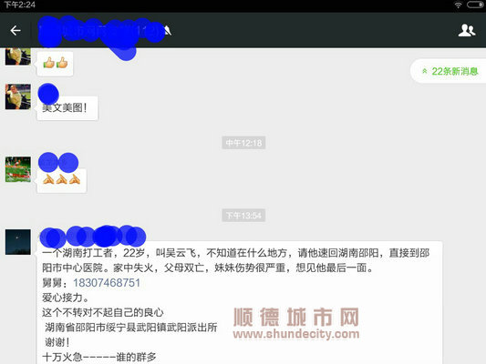Open green avatar beside clapping emojis
This screenshot has width=486, height=364.
click(x=18, y=169)
